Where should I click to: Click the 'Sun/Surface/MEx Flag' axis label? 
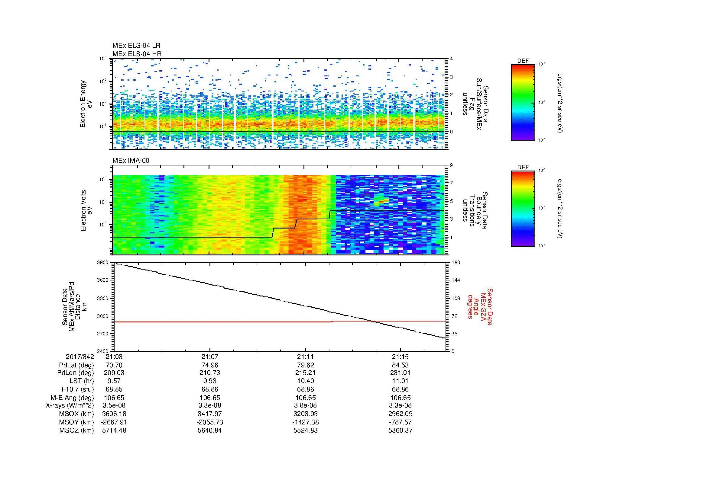point(476,104)
